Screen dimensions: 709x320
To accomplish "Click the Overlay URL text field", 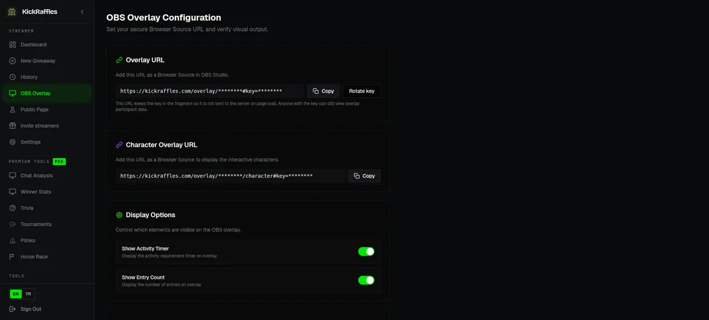I will 210,91.
